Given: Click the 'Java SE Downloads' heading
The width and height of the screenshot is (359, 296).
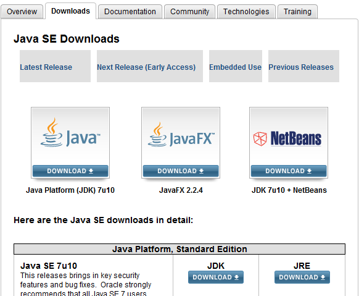Looking at the screenshot, I should (67, 39).
